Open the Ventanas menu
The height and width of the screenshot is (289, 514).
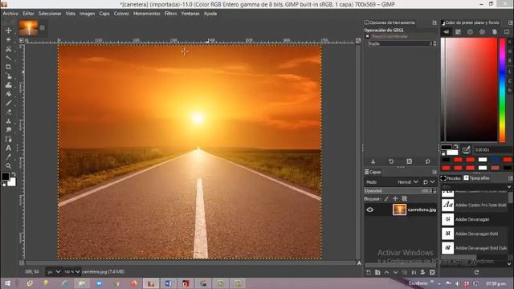(x=190, y=14)
